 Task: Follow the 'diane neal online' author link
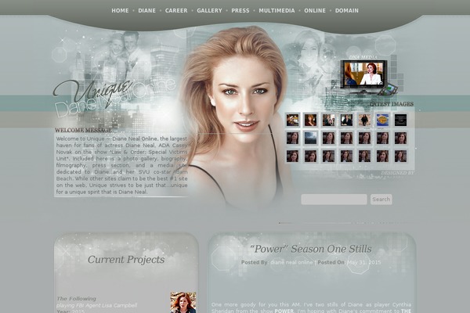291,262
